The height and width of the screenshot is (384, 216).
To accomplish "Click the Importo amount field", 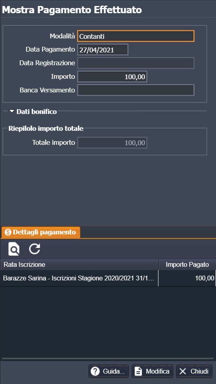I will pyautogui.click(x=112, y=77).
